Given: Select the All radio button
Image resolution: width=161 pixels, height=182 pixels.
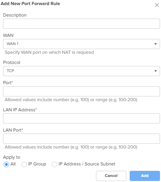Looking at the screenshot, I should 6,164.
